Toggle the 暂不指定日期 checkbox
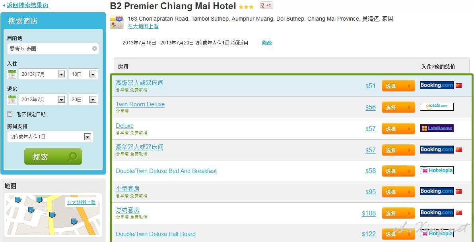474x242 pixels. (x=10, y=114)
